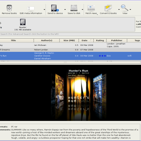The width and height of the screenshot is (141, 141).
Task: Click the View magnifier icon
Action: 124,8
